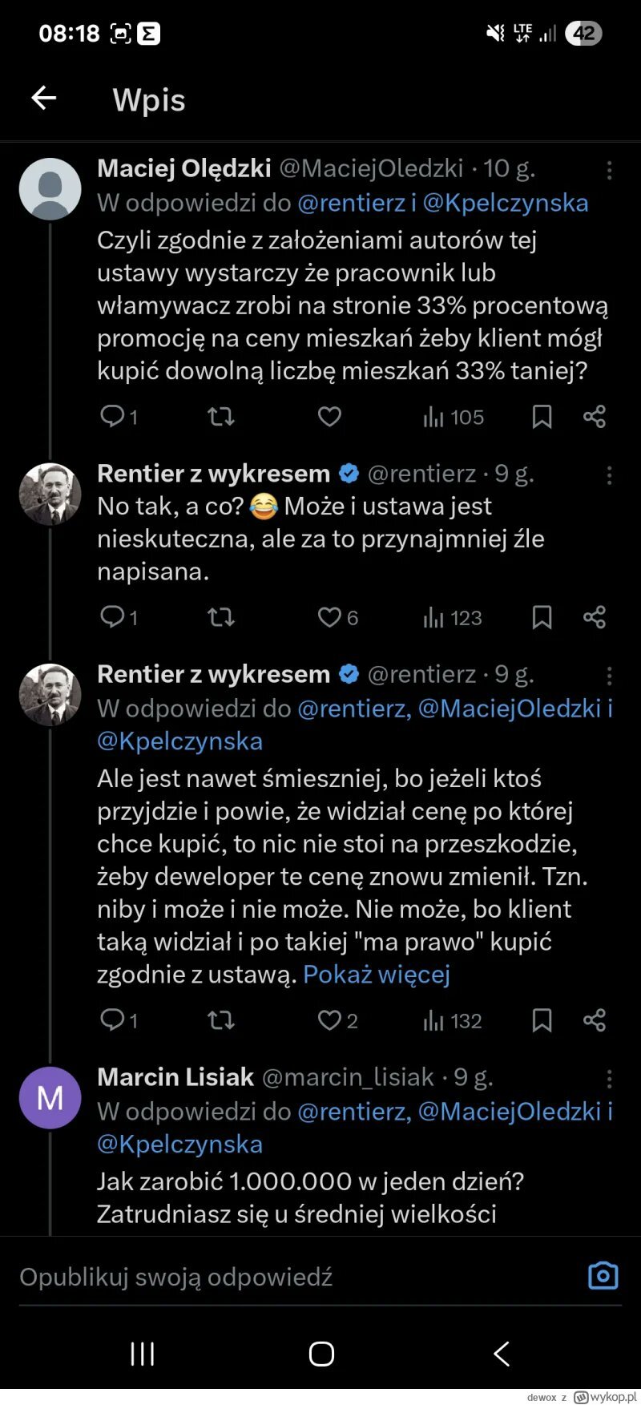Expand post with "Pokaż więcej"
The height and width of the screenshot is (1405, 641).
click(376, 974)
